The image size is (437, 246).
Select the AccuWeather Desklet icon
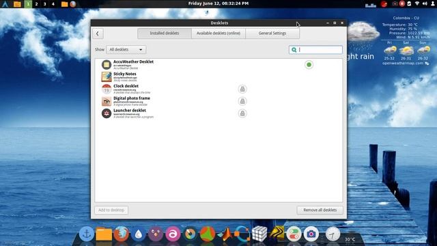tap(107, 65)
